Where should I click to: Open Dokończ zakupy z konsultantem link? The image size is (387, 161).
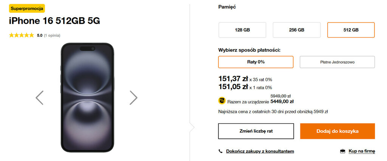(x=260, y=151)
